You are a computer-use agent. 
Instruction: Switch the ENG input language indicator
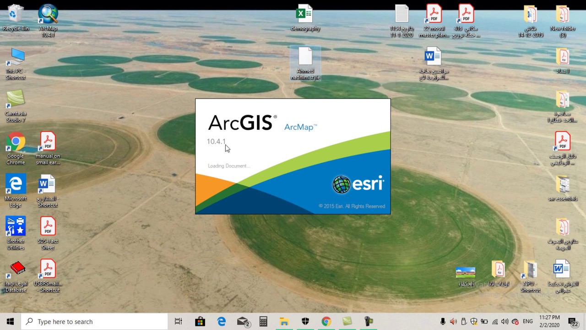(528, 321)
